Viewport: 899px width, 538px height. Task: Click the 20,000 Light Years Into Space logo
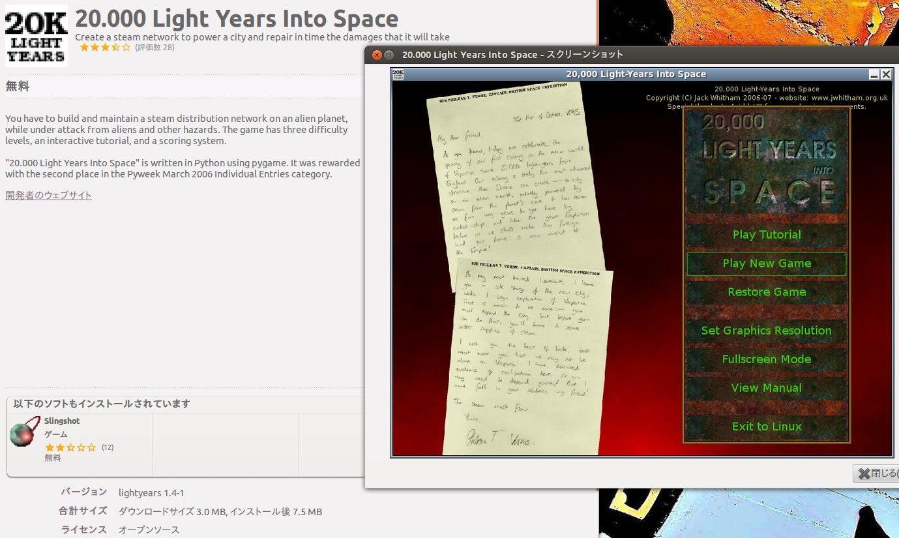point(767,161)
